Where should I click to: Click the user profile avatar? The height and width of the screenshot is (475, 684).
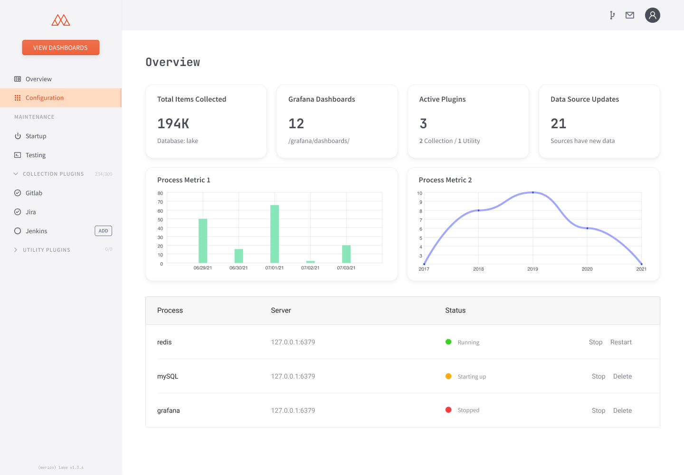click(x=652, y=15)
